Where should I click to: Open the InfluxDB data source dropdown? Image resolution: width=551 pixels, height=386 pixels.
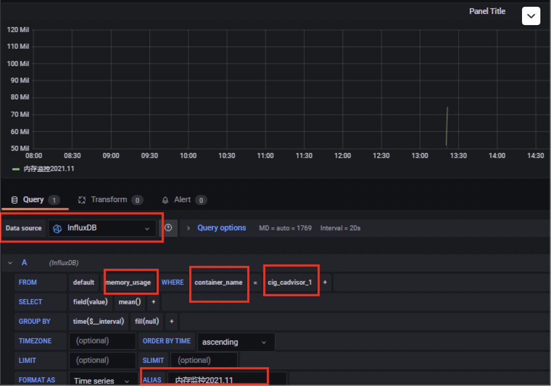tap(102, 228)
